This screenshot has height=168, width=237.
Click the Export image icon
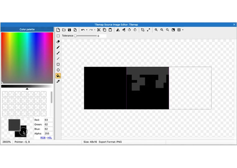(75, 30)
